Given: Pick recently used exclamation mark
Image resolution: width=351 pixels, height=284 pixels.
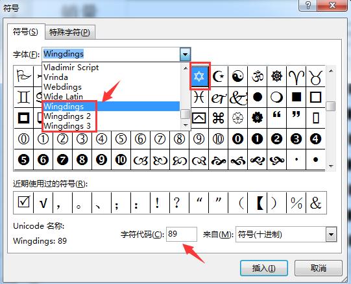Looking at the screenshot, I should (157, 202).
